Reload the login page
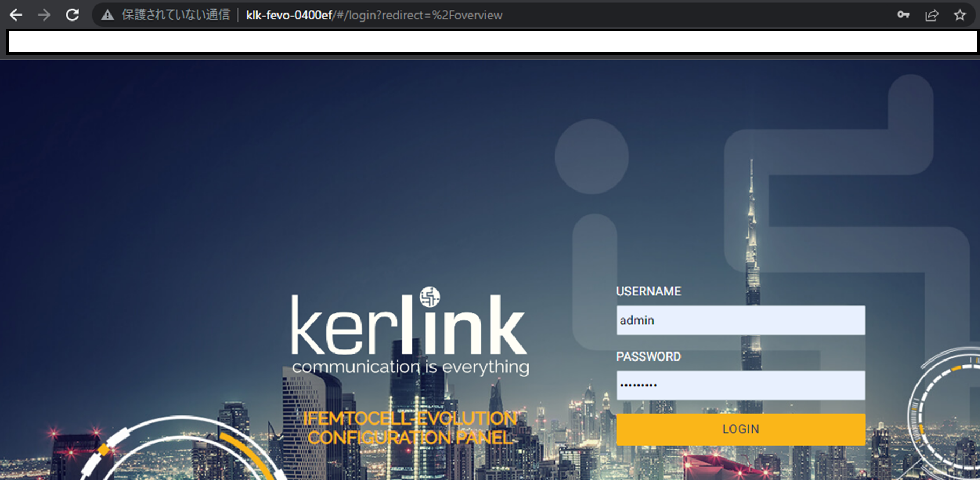Image resolution: width=980 pixels, height=480 pixels. [72, 15]
